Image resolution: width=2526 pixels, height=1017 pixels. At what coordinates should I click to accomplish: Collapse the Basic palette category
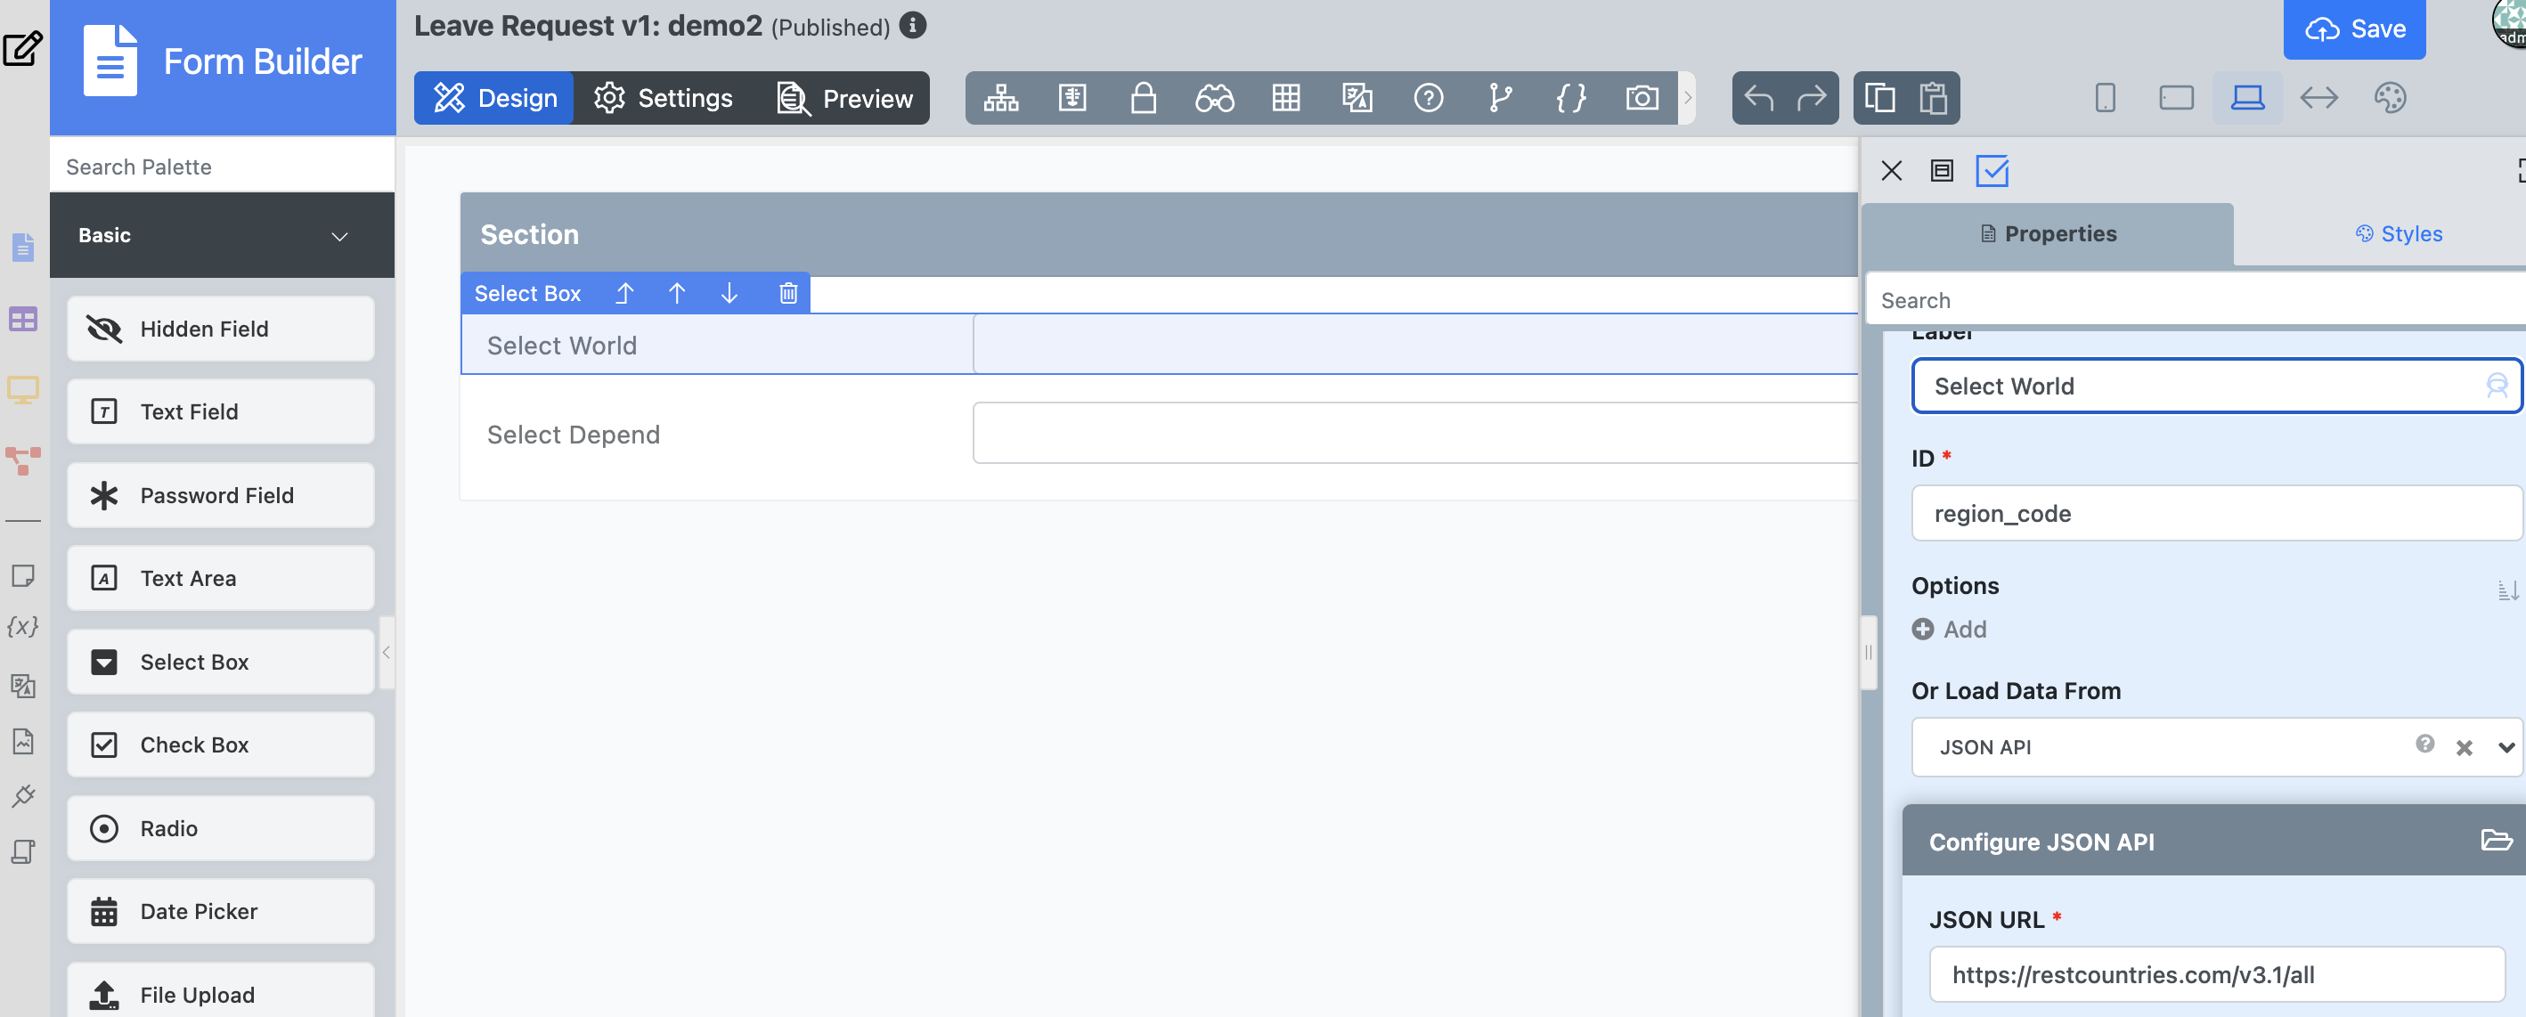click(x=339, y=236)
